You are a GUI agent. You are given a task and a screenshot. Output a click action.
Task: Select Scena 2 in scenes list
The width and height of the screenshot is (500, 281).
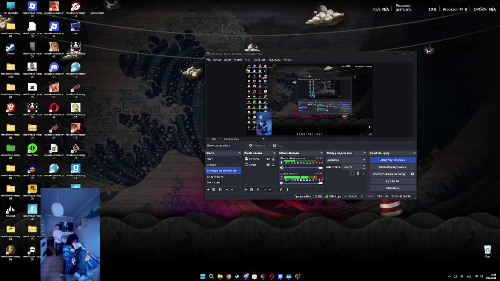point(223,165)
